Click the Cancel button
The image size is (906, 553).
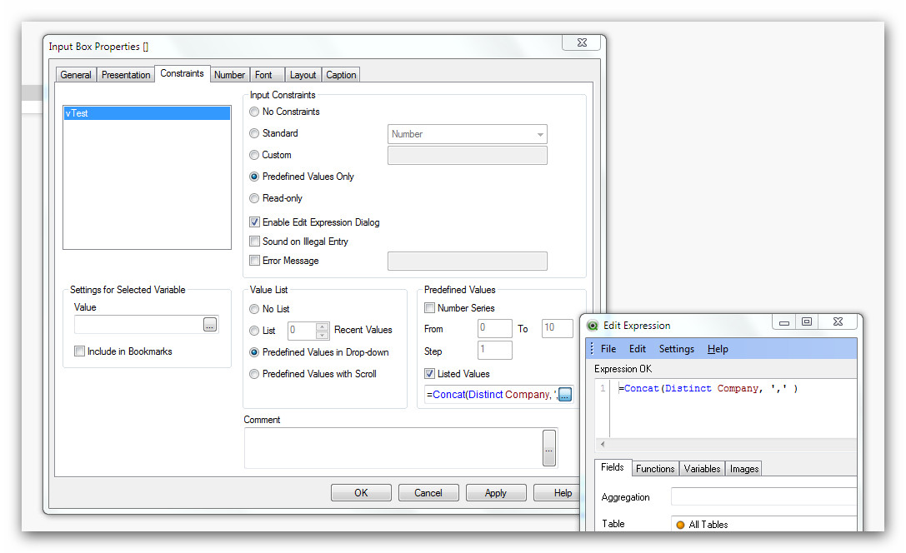pyautogui.click(x=428, y=493)
